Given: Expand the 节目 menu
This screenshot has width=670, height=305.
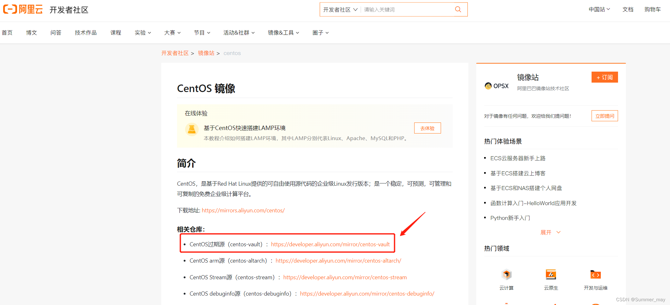Looking at the screenshot, I should pyautogui.click(x=202, y=33).
